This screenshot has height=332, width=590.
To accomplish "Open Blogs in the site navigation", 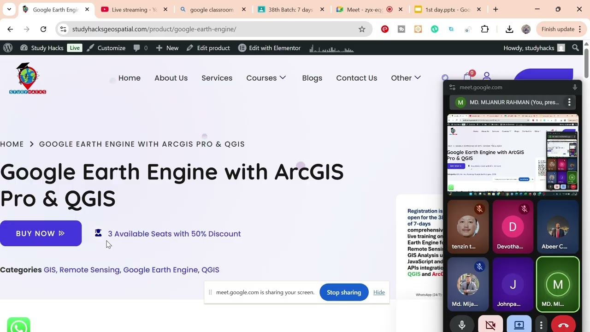I will pyautogui.click(x=312, y=78).
